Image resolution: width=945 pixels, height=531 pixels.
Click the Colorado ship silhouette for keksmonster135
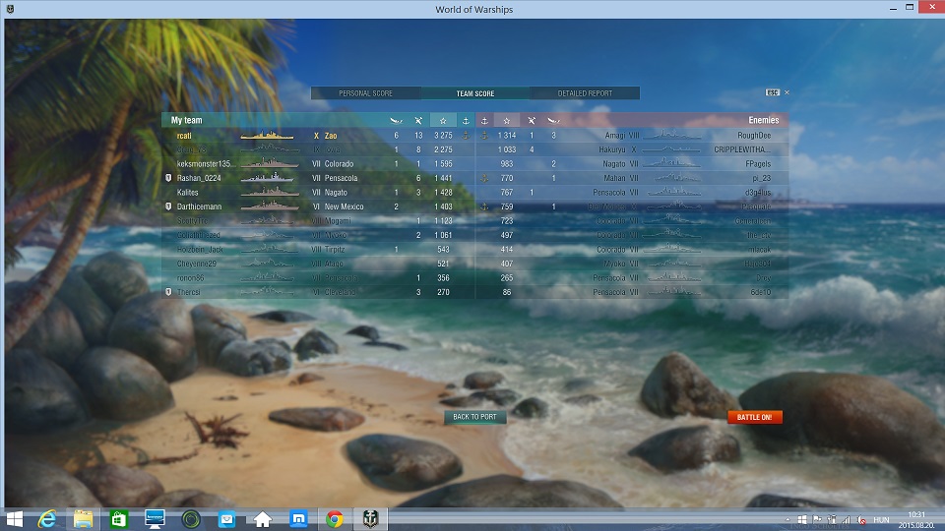pyautogui.click(x=270, y=163)
